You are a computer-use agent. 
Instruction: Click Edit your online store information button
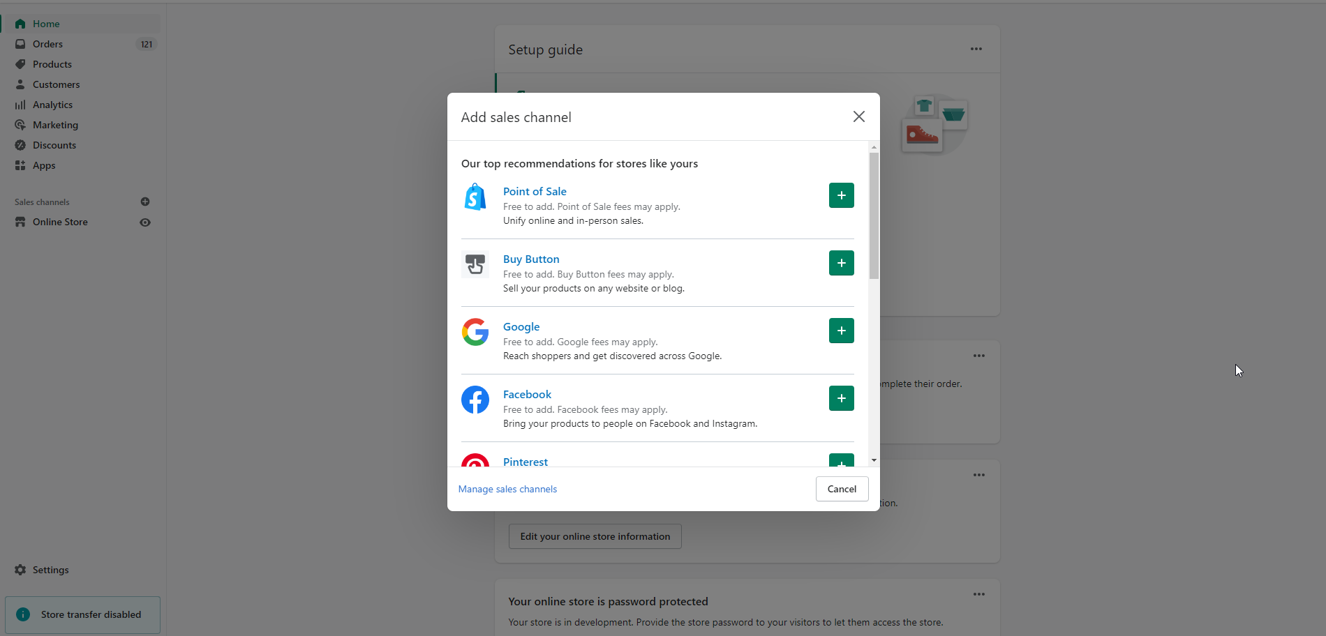point(595,536)
